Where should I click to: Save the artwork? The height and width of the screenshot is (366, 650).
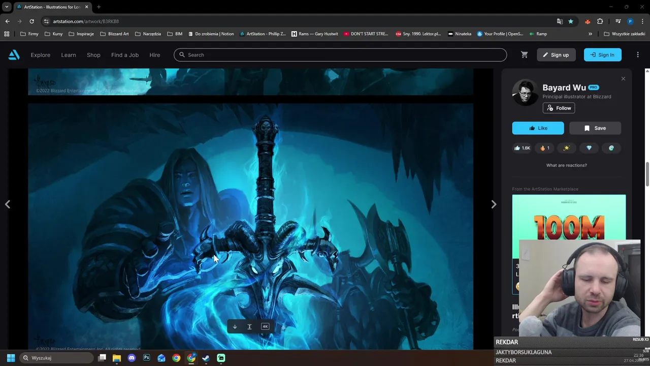click(595, 128)
